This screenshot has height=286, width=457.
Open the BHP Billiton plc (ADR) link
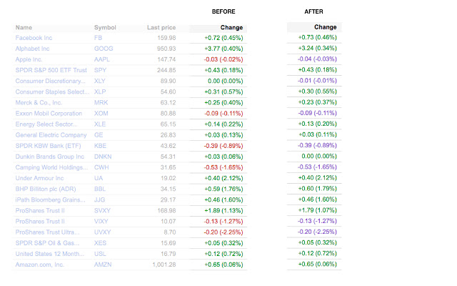coord(46,189)
